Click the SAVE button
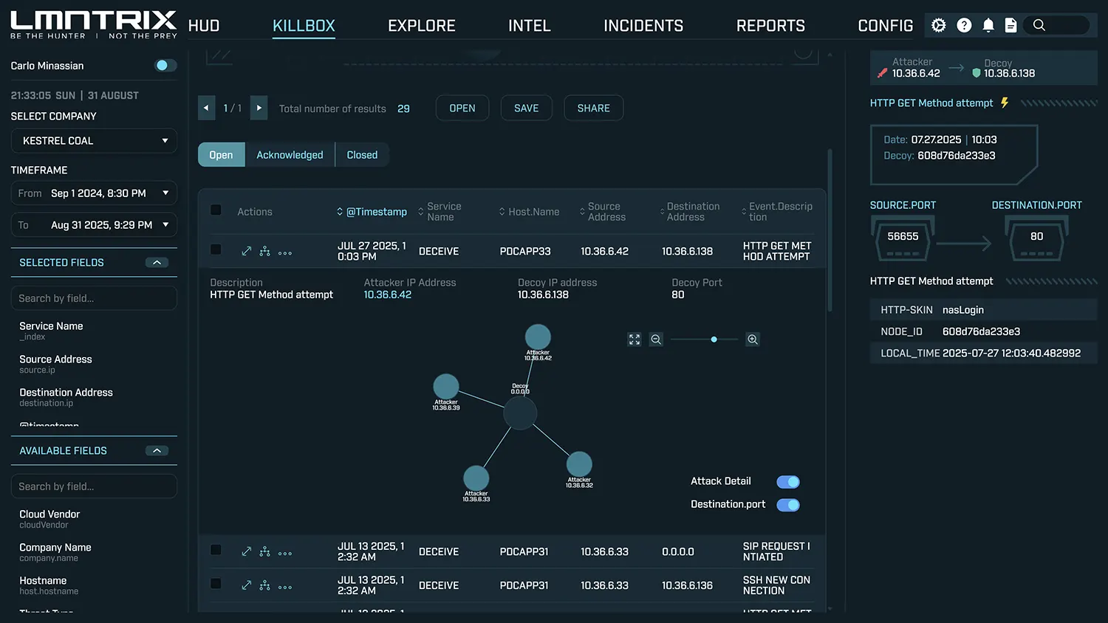This screenshot has height=623, width=1108. 527,108
